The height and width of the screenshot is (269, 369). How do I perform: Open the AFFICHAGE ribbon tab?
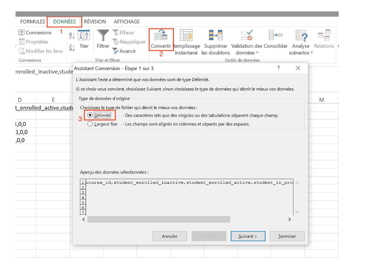pyautogui.click(x=127, y=22)
